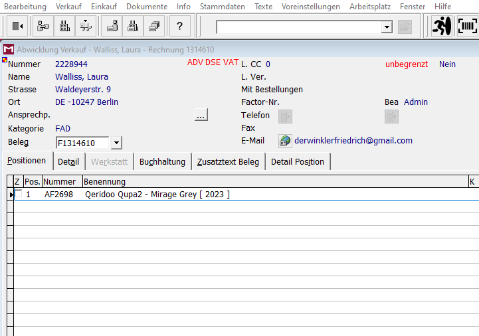Image resolution: width=479 pixels, height=336 pixels.
Task: Open the Texte menu
Action: [263, 7]
